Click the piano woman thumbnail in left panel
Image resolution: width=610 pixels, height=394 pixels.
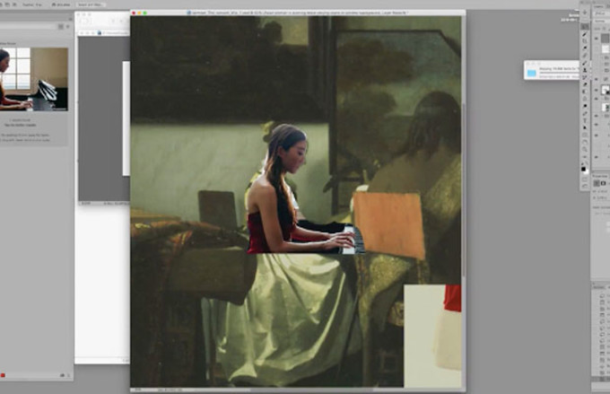tap(34, 79)
